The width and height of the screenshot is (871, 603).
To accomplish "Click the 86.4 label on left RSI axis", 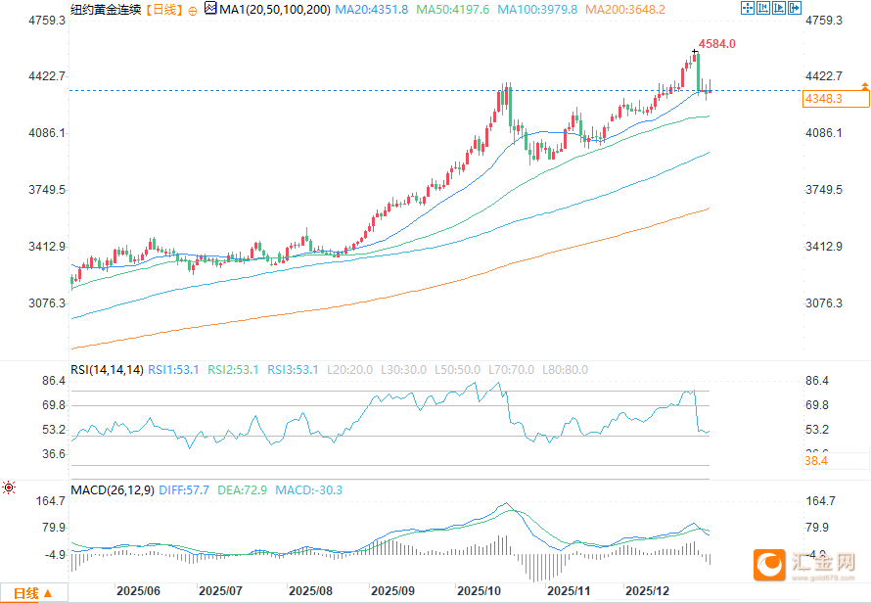I will tap(54, 381).
